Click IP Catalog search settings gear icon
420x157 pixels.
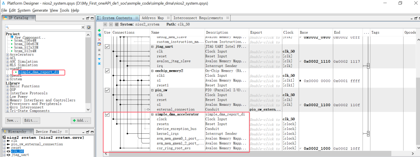(x=89, y=27)
